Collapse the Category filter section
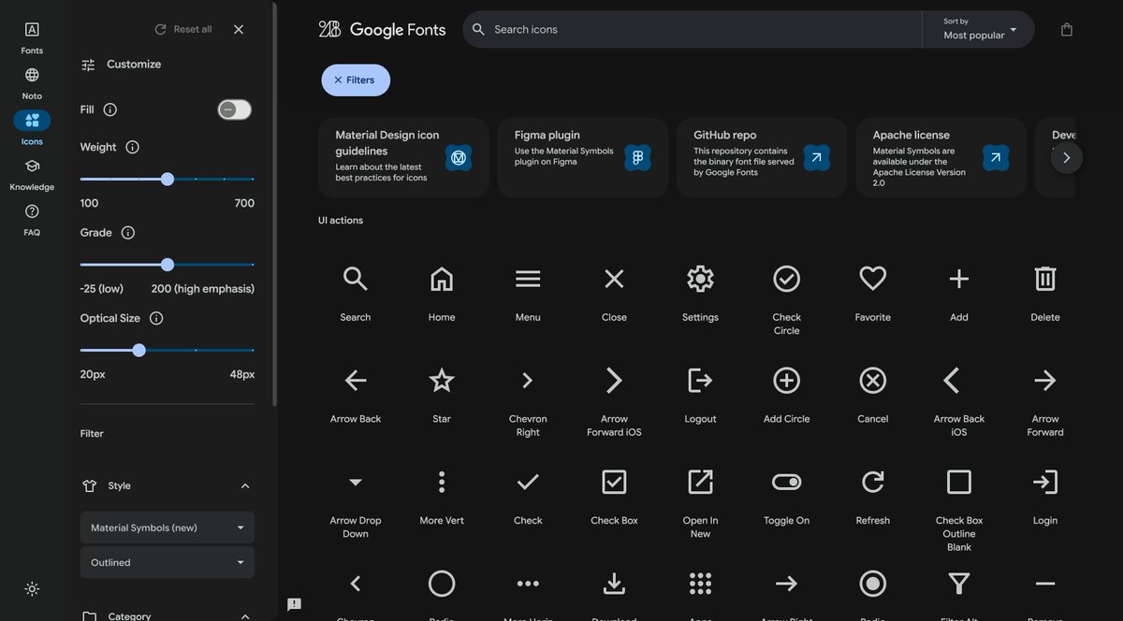The width and height of the screenshot is (1123, 621). click(245, 616)
